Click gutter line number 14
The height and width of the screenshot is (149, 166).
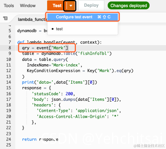point(9,82)
